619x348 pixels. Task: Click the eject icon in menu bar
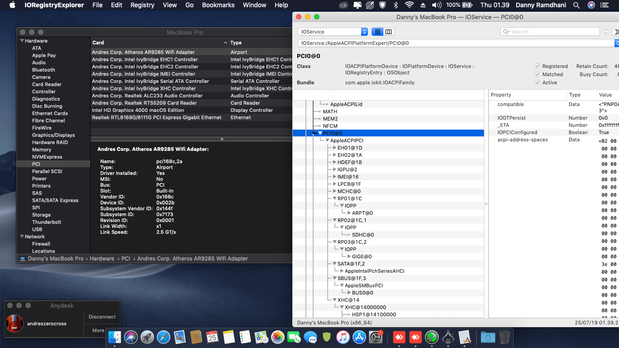pyautogui.click(x=423, y=5)
